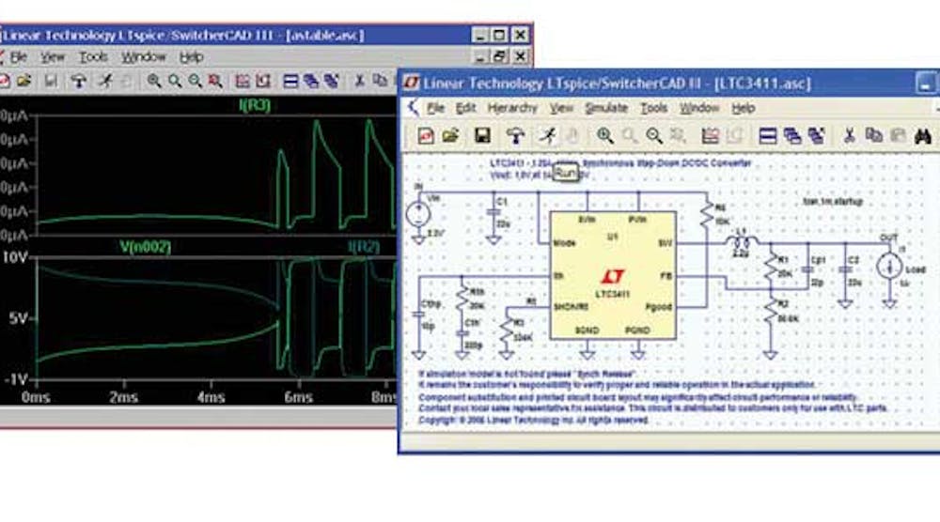Open File menu in astable window
Screen dimensions: 940x522
(18, 57)
